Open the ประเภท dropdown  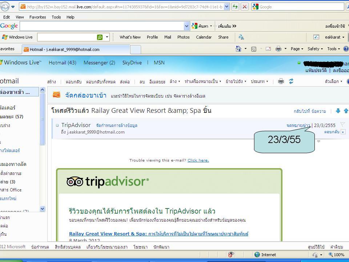click(x=259, y=82)
